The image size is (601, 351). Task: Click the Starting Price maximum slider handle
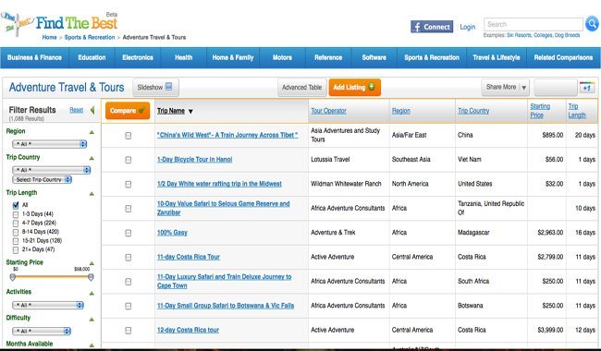coord(91,277)
